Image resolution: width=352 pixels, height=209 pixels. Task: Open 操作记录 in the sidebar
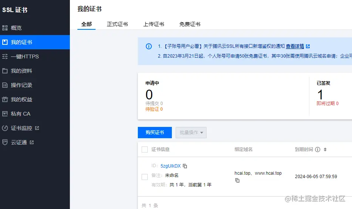[x=35, y=85]
